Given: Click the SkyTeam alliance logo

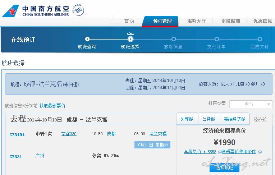Looking at the screenshot, I should click(x=78, y=10).
